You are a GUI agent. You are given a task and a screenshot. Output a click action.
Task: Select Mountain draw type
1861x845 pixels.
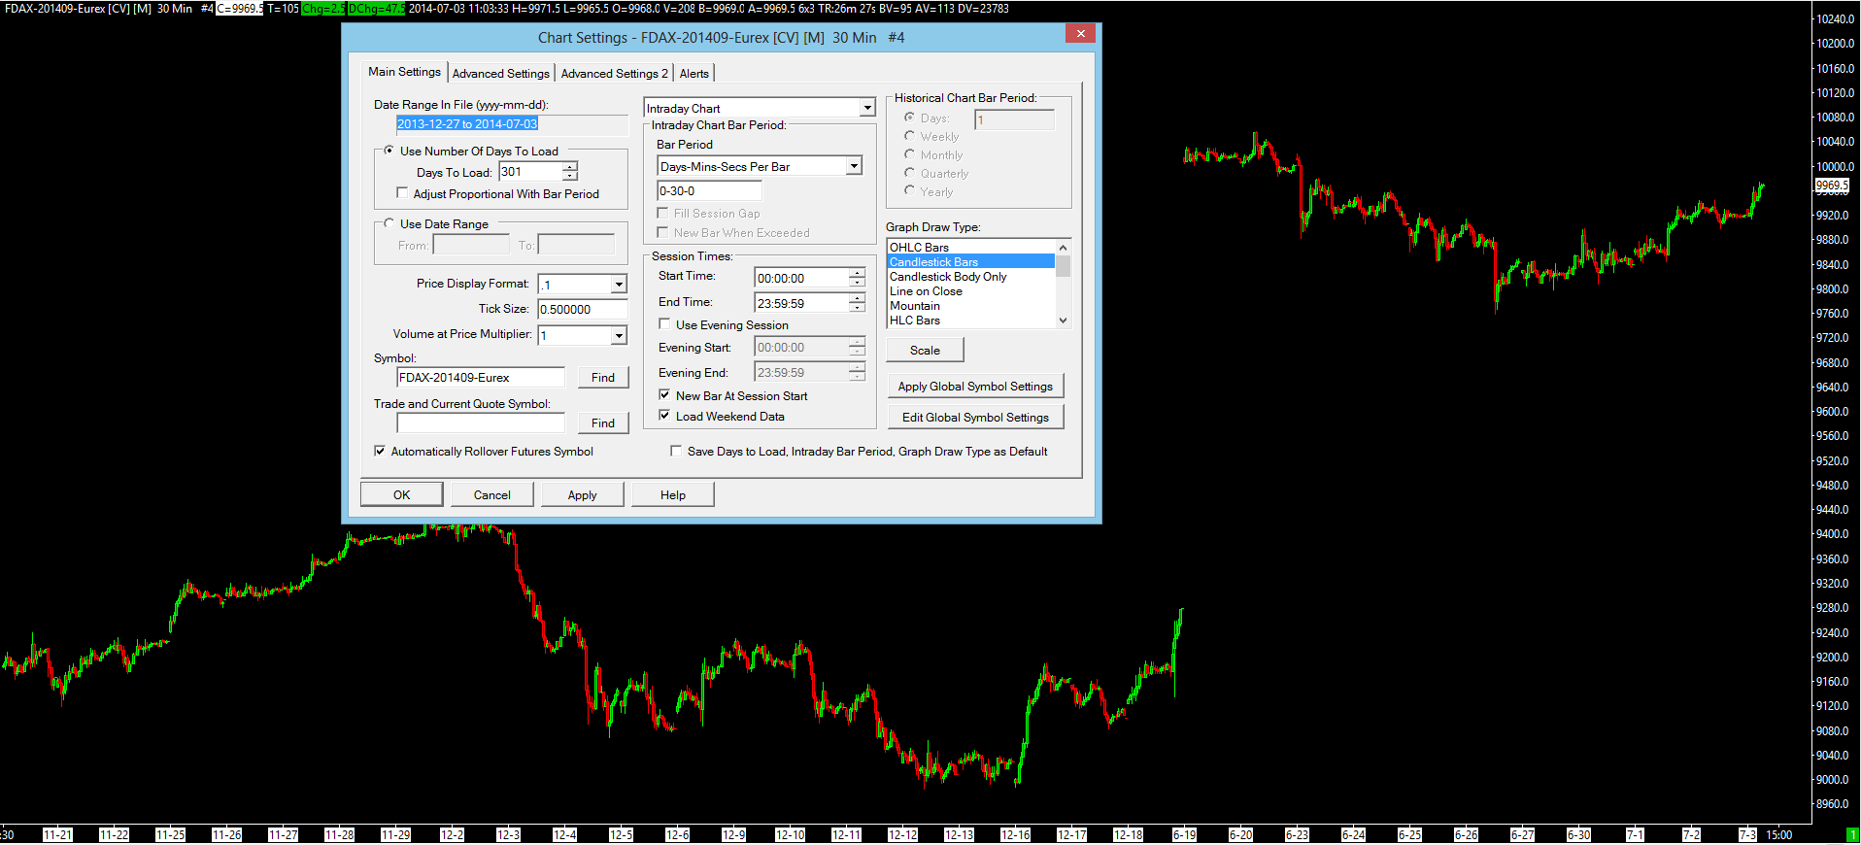970,305
